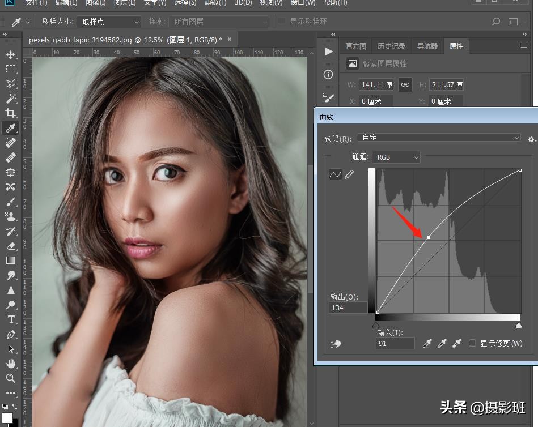The width and height of the screenshot is (538, 427).
Task: Select the Hand tool
Action: 11,363
